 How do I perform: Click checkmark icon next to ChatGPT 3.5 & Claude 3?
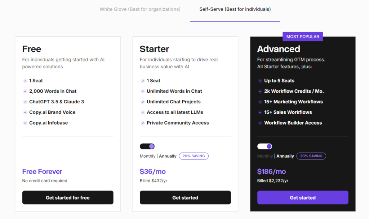click(25, 102)
